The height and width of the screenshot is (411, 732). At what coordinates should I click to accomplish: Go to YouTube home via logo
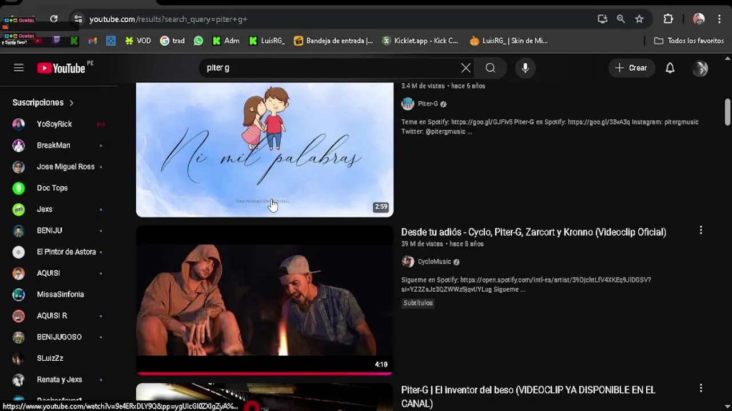(61, 68)
